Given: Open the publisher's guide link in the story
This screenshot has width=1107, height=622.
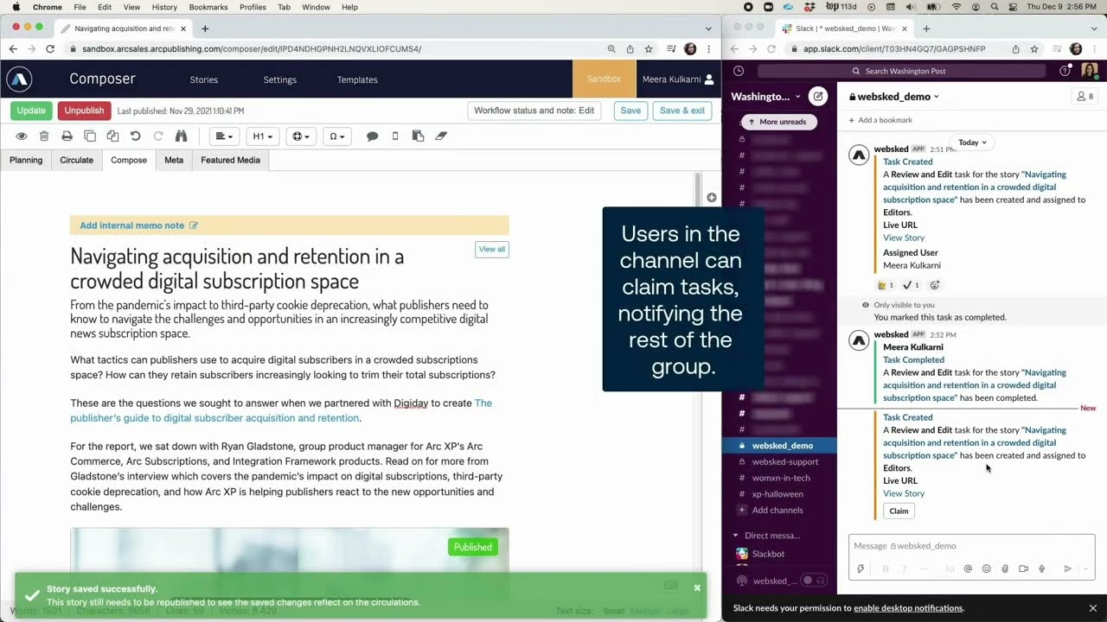Looking at the screenshot, I should point(281,410).
